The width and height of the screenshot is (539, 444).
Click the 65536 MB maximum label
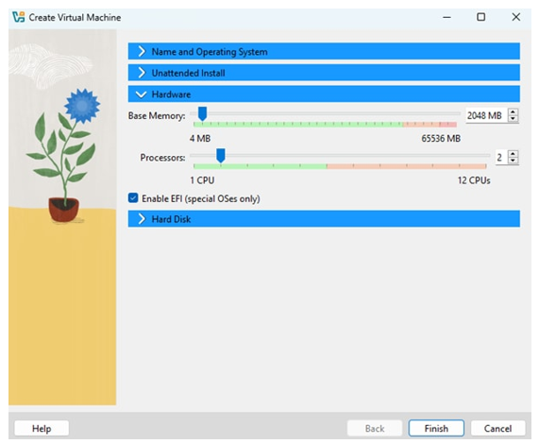point(441,139)
